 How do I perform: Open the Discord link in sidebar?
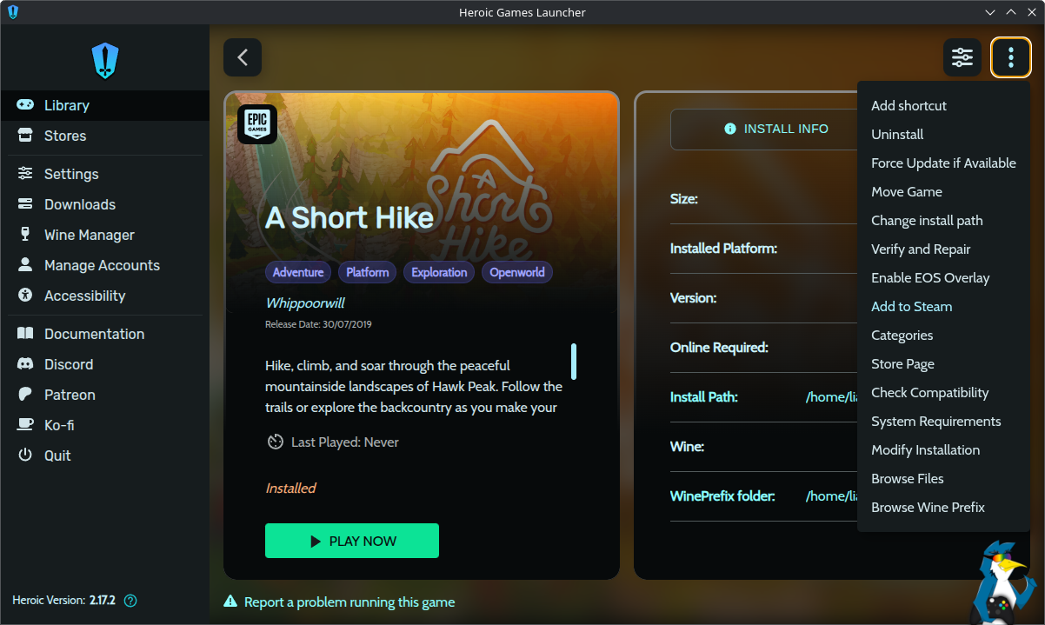pos(69,364)
